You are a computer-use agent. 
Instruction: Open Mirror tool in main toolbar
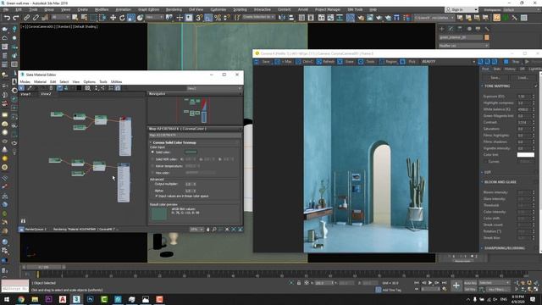[282, 17]
